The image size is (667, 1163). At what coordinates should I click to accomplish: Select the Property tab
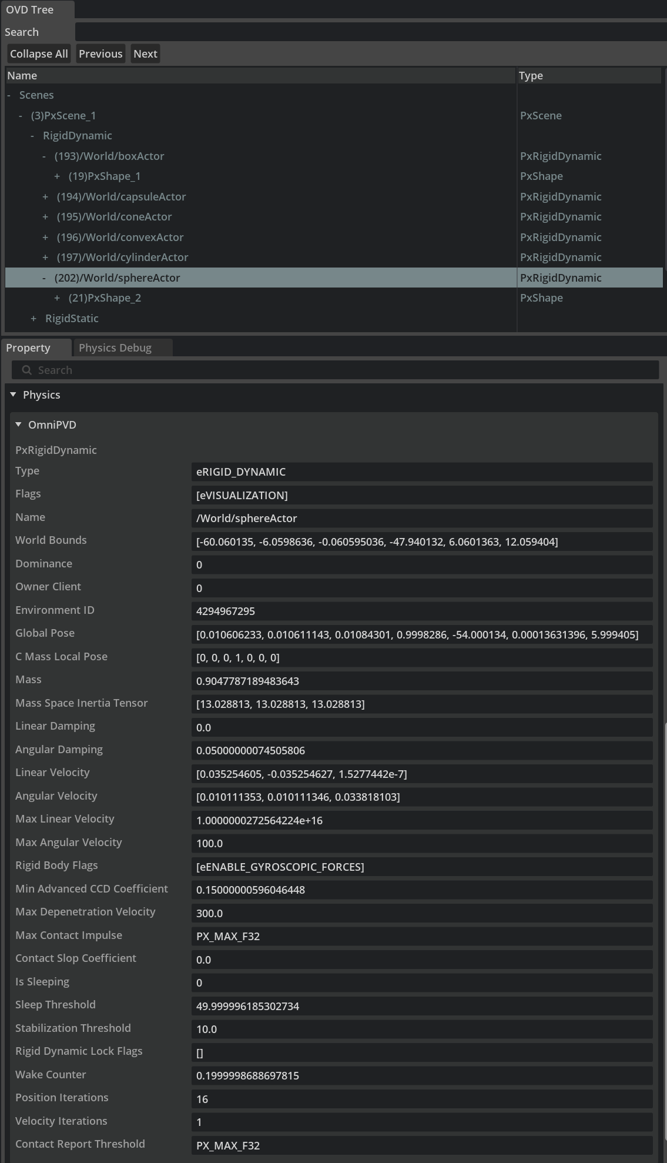tap(28, 347)
